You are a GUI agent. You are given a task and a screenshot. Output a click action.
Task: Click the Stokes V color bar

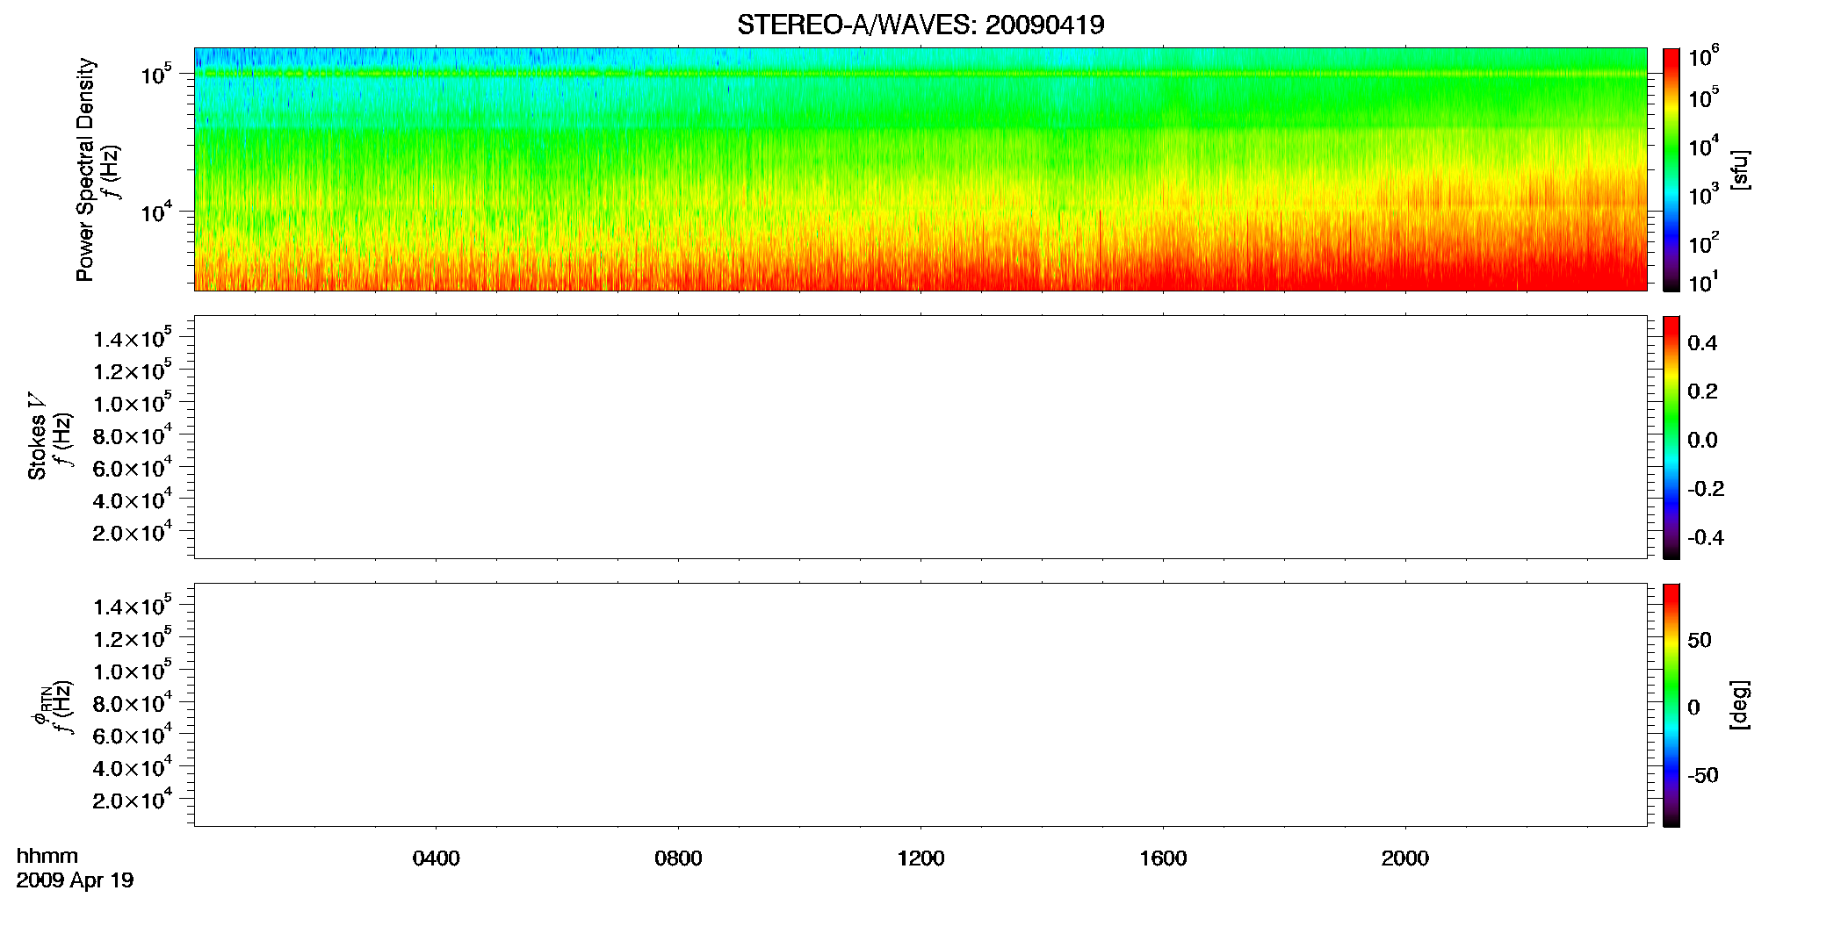[x=1671, y=437]
